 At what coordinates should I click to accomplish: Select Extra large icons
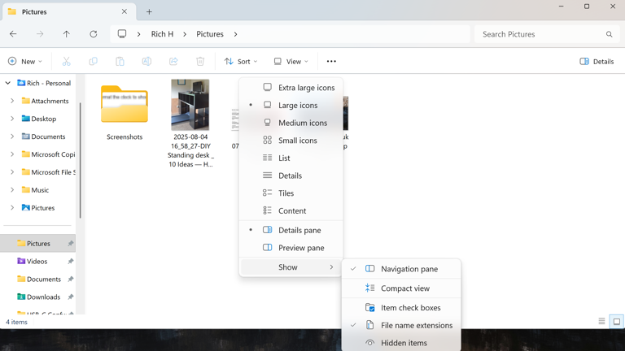pos(291,88)
